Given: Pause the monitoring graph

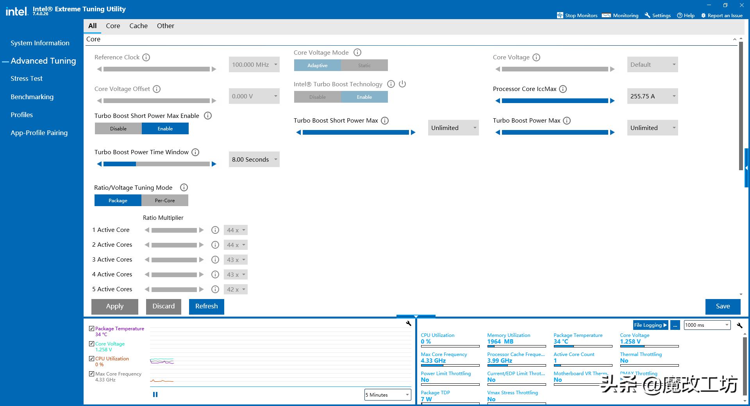Looking at the screenshot, I should coord(155,395).
